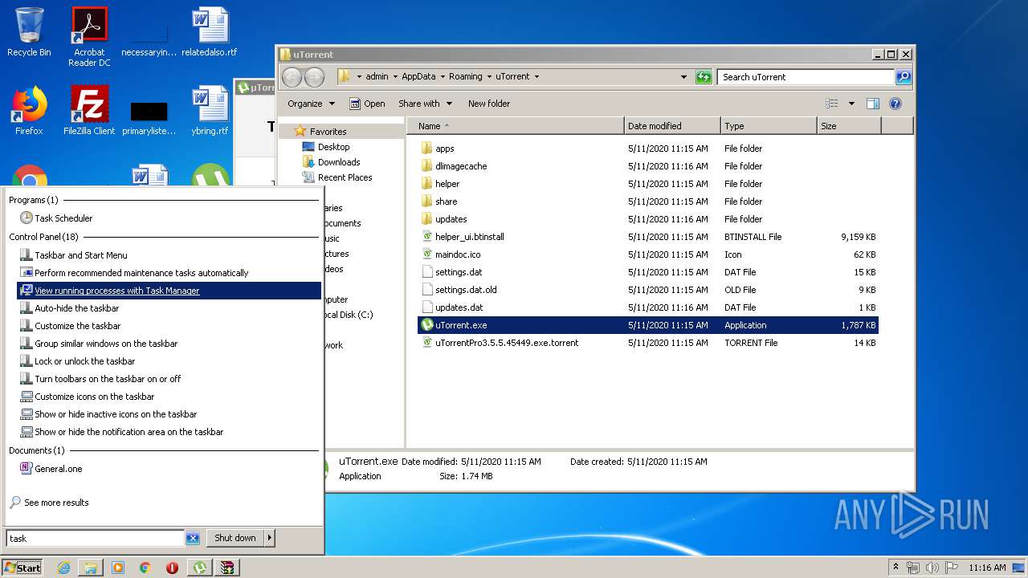Select View running processes with Task Manager
The height and width of the screenshot is (578, 1028).
tap(169, 291)
